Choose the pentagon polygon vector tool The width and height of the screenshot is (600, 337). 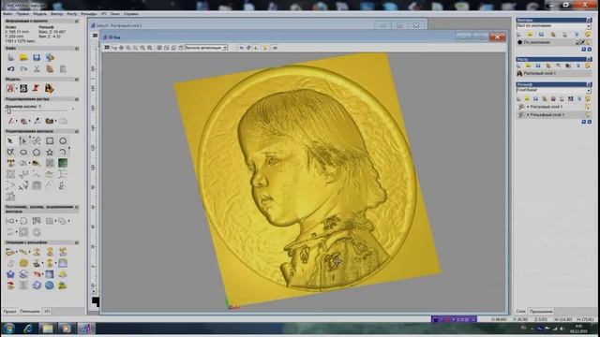(x=37, y=152)
